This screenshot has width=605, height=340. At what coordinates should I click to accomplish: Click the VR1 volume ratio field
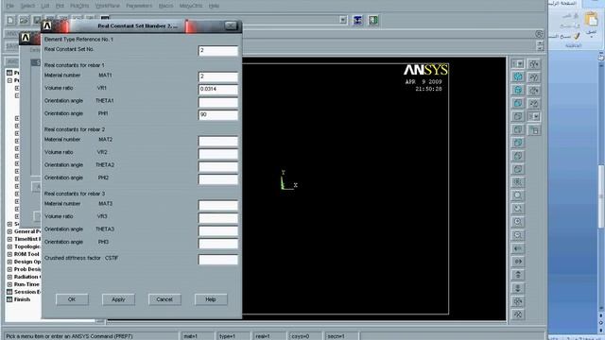(218, 90)
